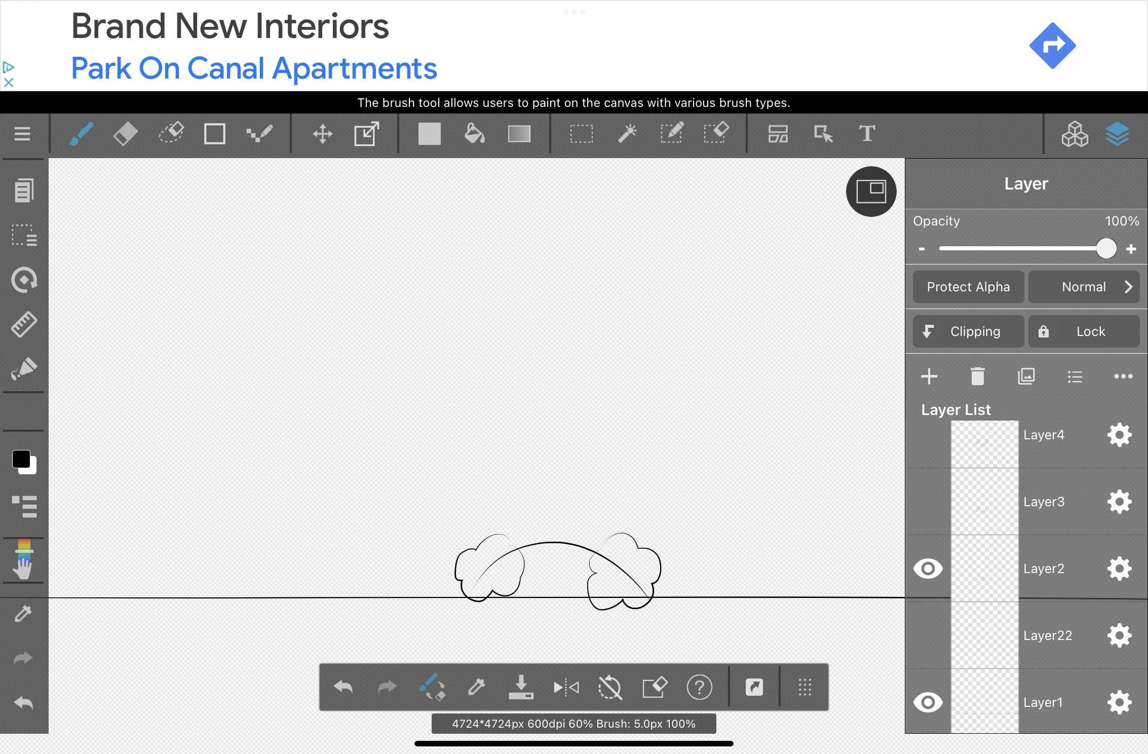This screenshot has width=1148, height=754.
Task: Show the Layer2 layer visibility off
Action: 928,569
